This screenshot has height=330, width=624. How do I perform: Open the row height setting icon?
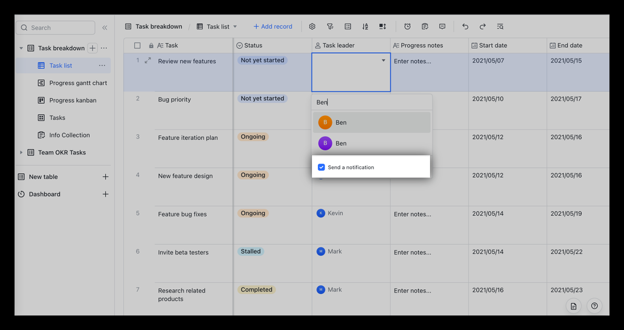383,27
